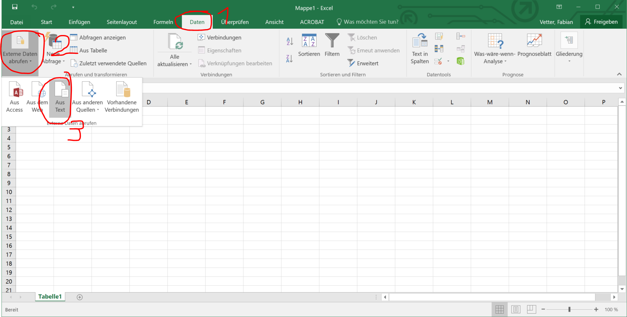Click the horizontal scrollbar right arrow

click(614, 297)
